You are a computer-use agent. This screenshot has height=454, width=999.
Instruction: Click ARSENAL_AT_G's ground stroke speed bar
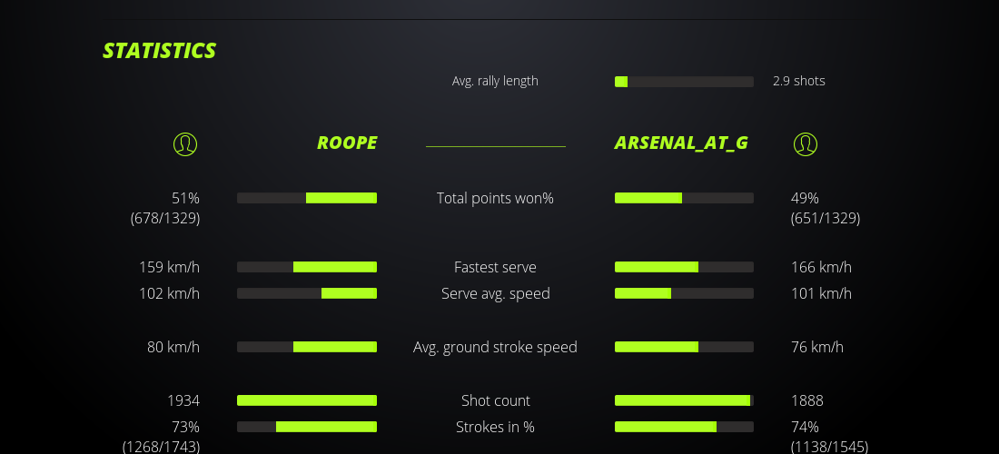point(684,347)
